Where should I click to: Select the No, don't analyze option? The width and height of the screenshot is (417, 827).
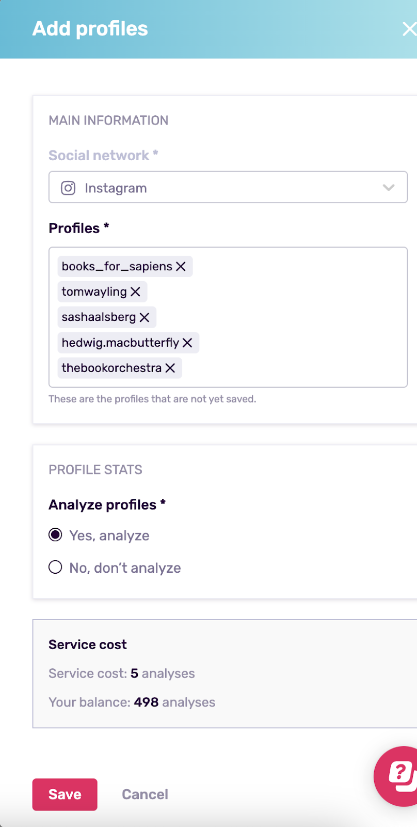(55, 567)
